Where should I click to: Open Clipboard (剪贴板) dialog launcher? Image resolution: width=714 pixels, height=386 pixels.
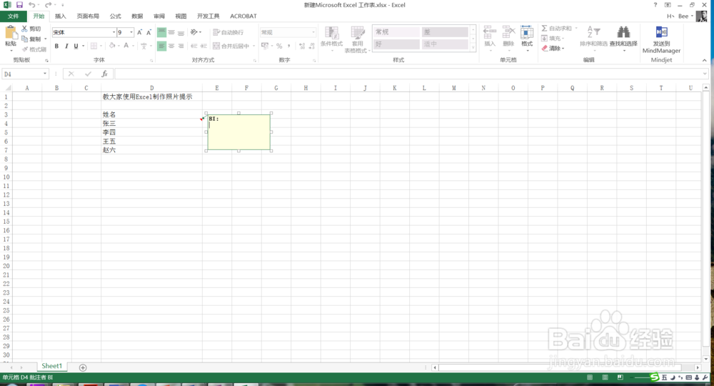coord(46,60)
